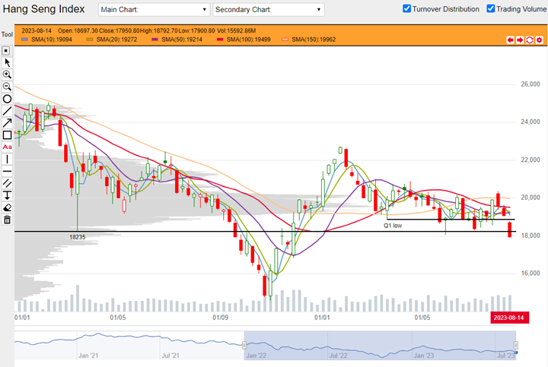The width and height of the screenshot is (548, 367).
Task: Click the shaded selected range in navigator
Action: tap(380, 346)
